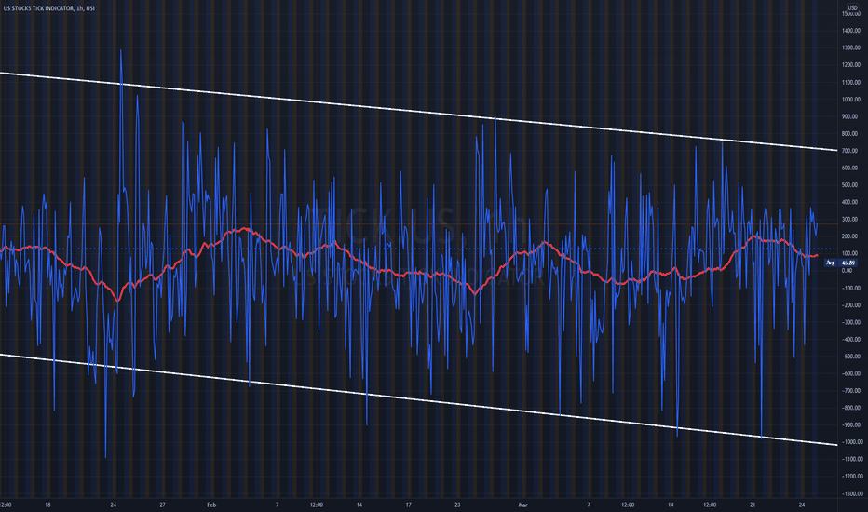Screen dimensions: 868x512
Task: Click the 1200.00 price axis label
Action: coord(851,65)
